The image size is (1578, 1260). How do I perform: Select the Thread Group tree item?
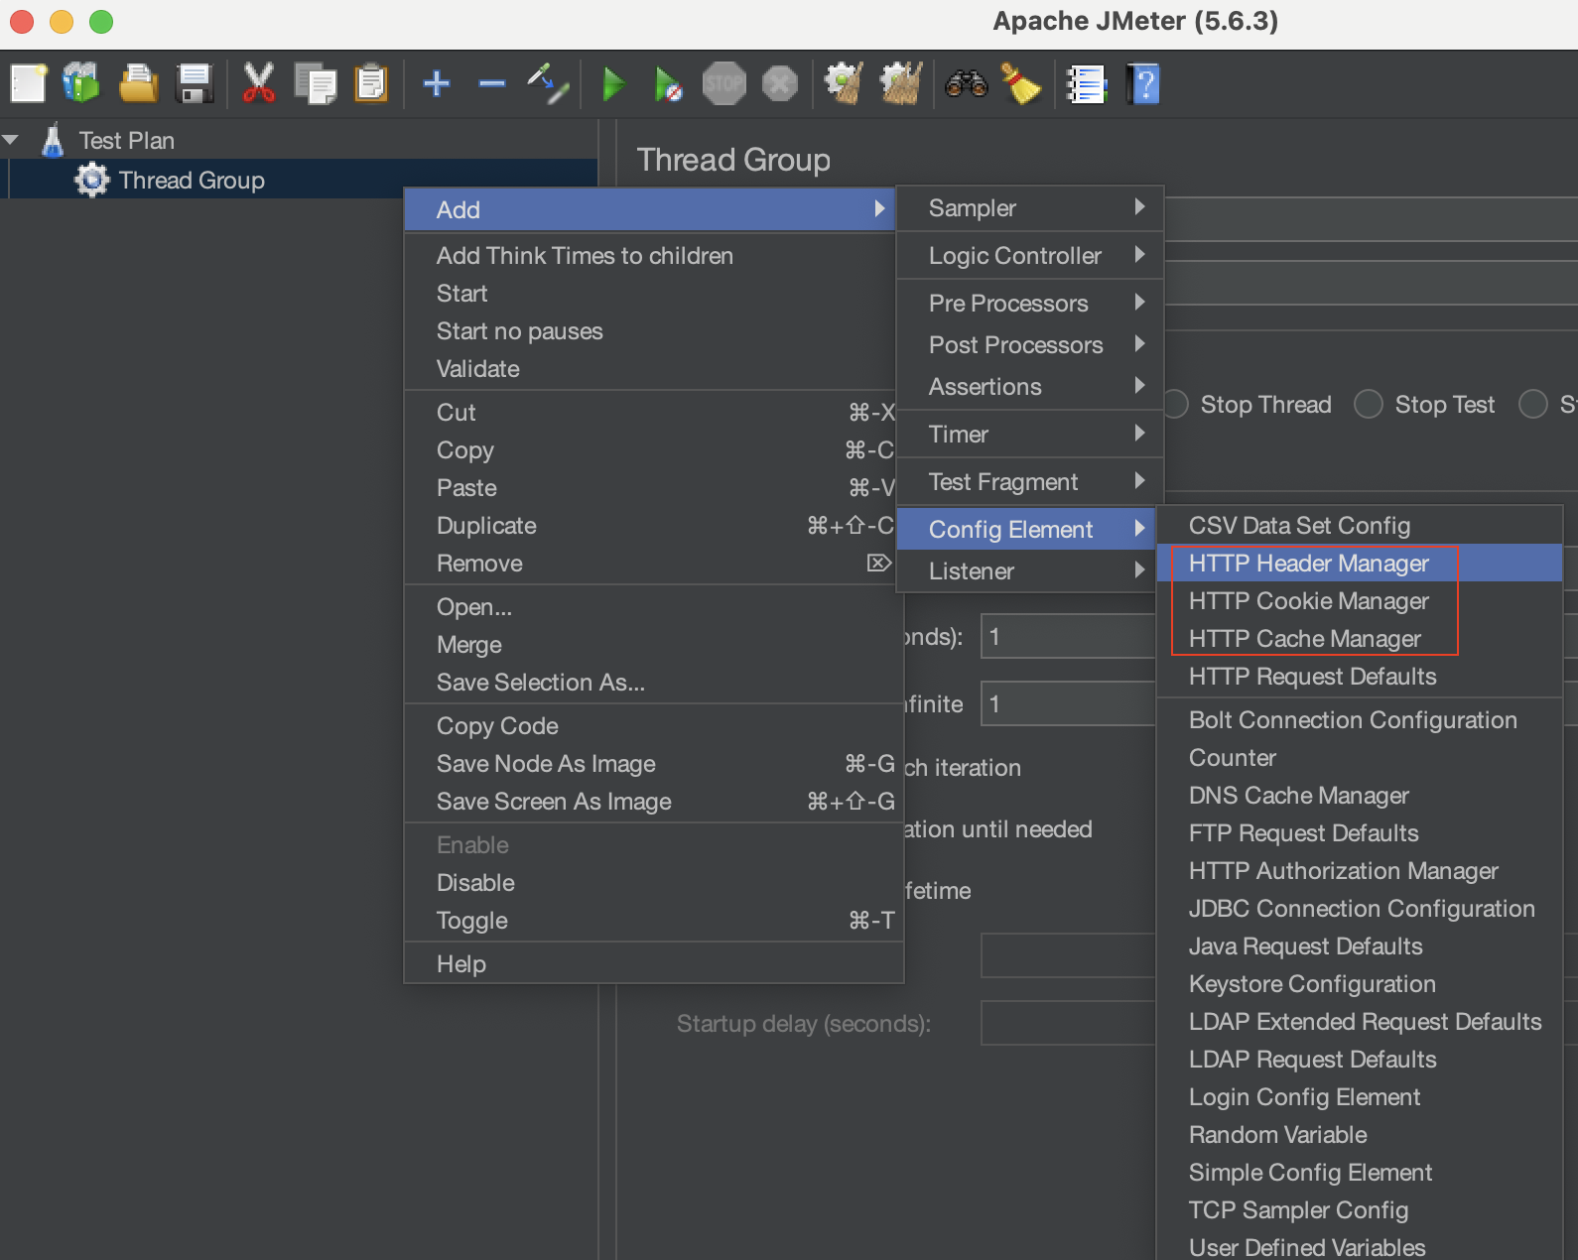pyautogui.click(x=192, y=181)
